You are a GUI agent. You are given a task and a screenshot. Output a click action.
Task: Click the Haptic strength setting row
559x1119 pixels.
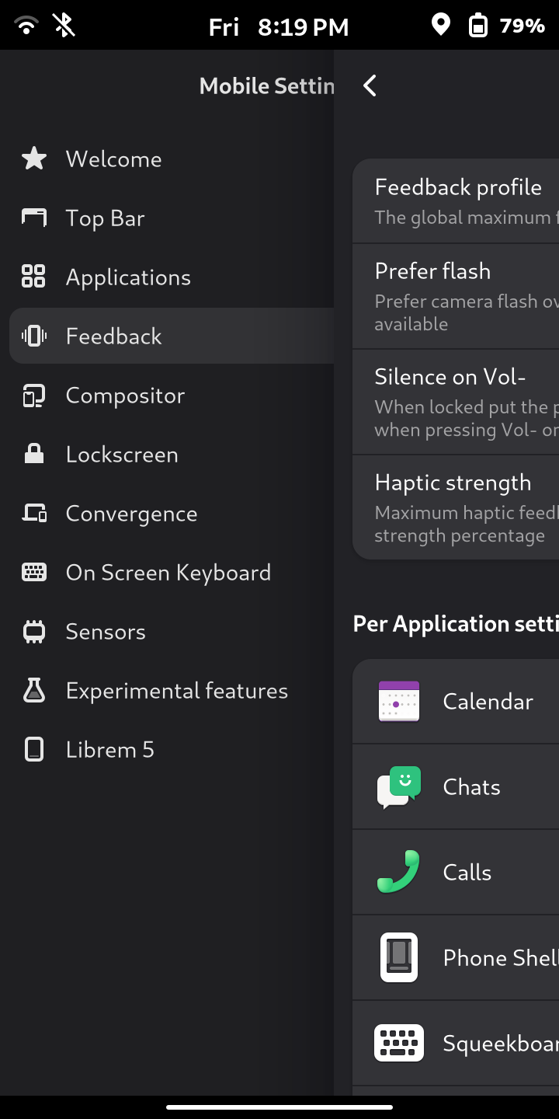pos(458,507)
